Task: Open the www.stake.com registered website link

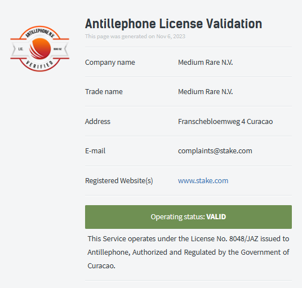Action: point(203,181)
